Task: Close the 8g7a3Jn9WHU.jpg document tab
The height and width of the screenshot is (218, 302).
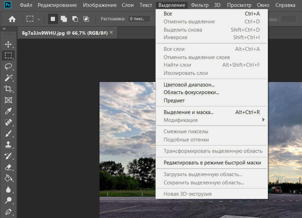Action: point(111,33)
